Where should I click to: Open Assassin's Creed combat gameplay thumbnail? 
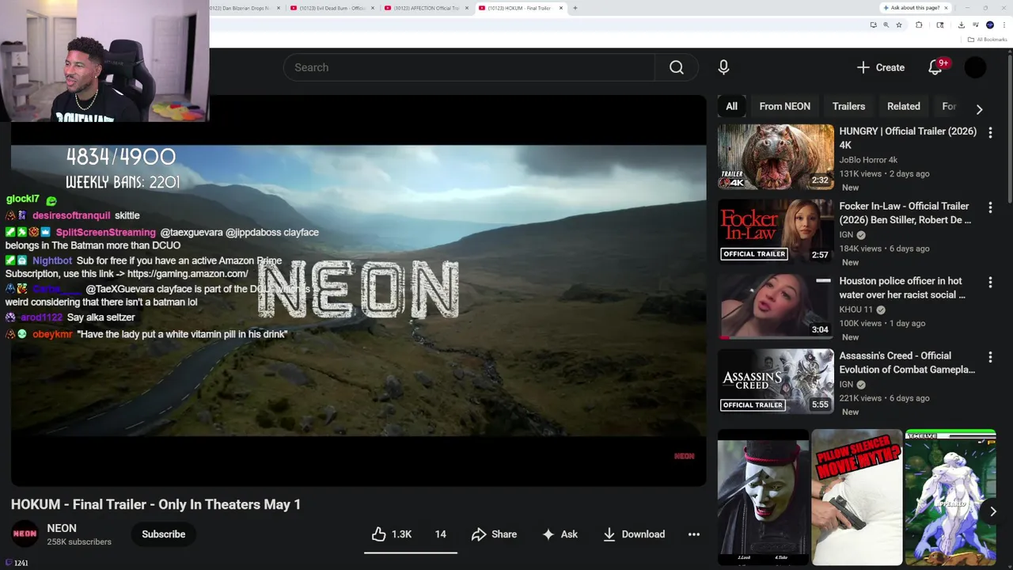tap(776, 382)
